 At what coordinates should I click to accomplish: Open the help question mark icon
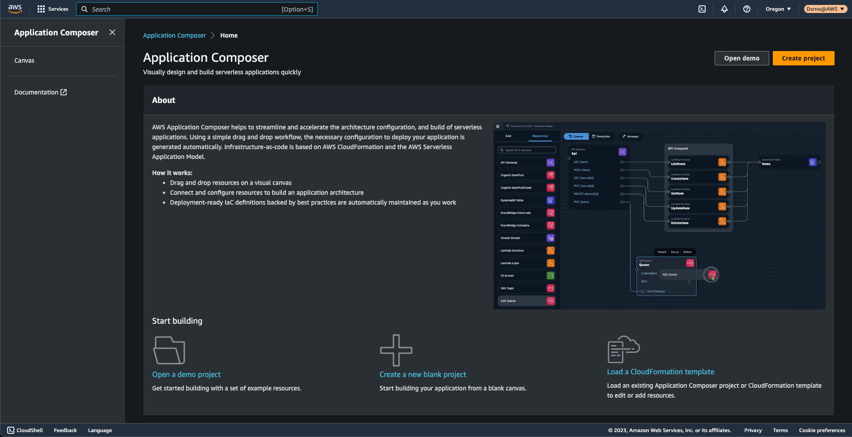[747, 9]
